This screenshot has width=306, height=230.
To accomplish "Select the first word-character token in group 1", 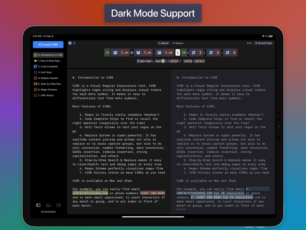I will click(x=115, y=53).
